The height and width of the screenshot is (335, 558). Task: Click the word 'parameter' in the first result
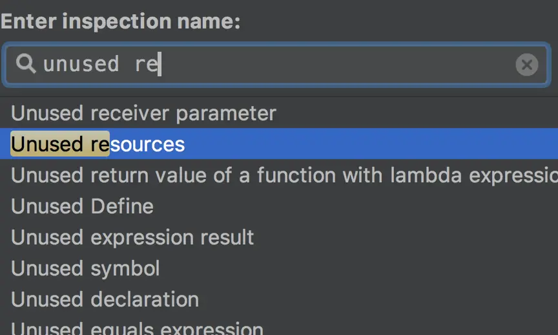pos(226,114)
